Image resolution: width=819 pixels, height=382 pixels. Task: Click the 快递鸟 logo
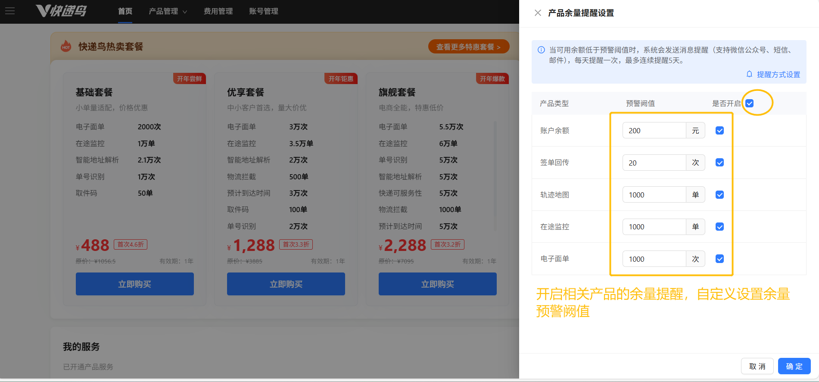click(61, 11)
